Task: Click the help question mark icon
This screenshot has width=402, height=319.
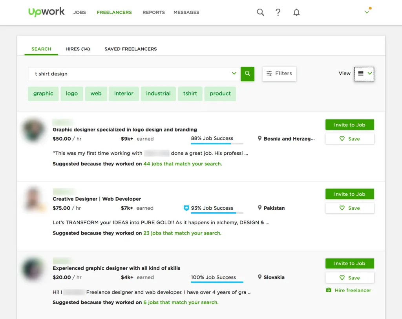Action: [x=278, y=12]
